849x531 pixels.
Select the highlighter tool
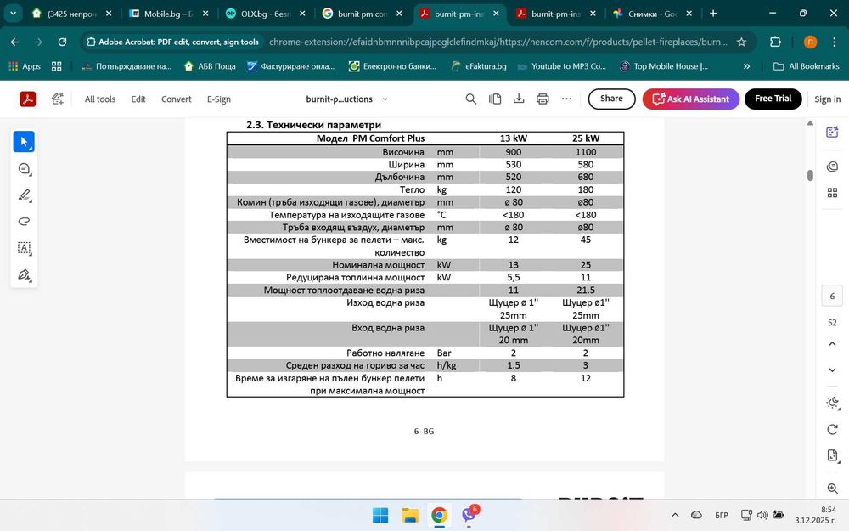(24, 195)
